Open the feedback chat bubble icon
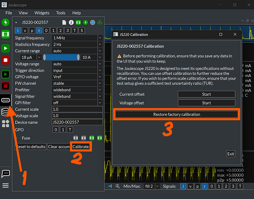This screenshot has width=254, height=199. (6, 174)
